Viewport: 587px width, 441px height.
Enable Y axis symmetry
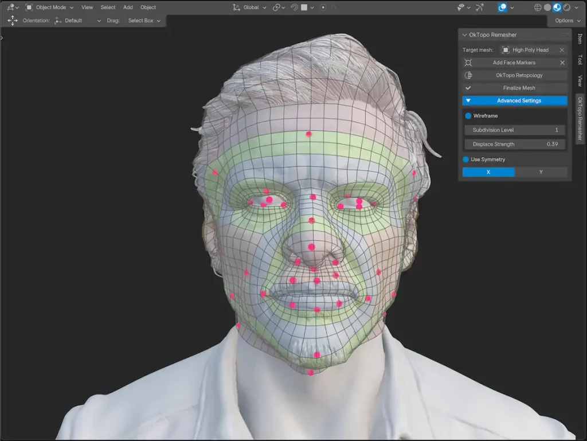(x=541, y=172)
